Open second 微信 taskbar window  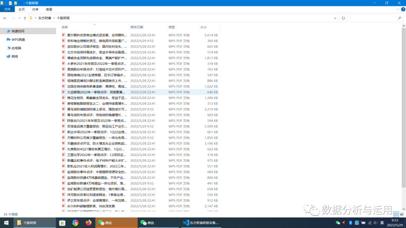159,223
